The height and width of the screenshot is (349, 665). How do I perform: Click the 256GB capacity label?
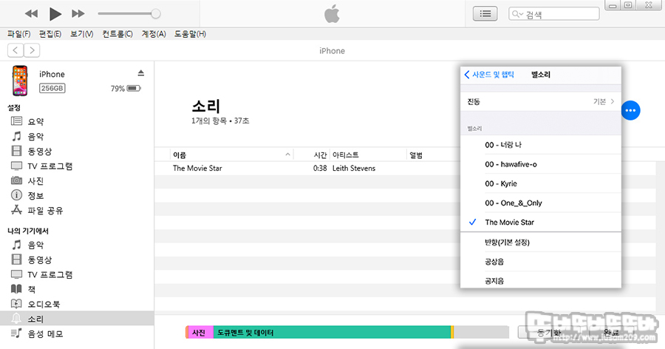click(52, 88)
